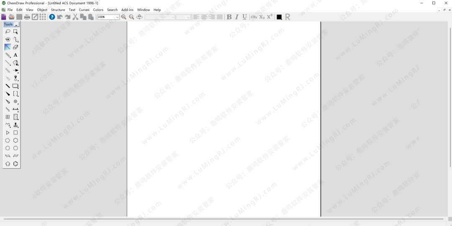
Task: Click the Print icon in toolbar
Action: click(x=27, y=17)
